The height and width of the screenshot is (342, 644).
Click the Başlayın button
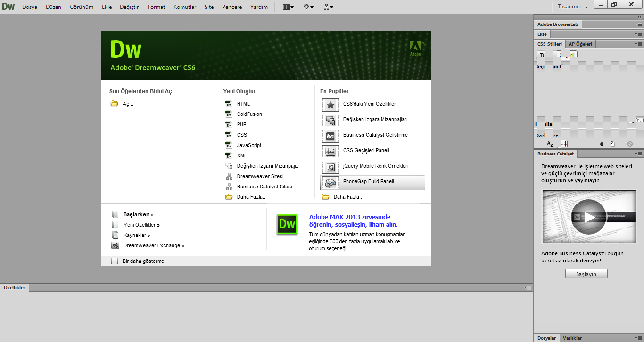click(586, 274)
